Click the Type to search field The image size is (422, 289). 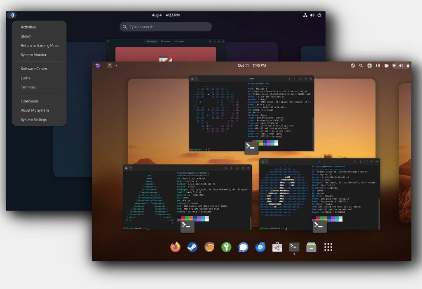(166, 27)
